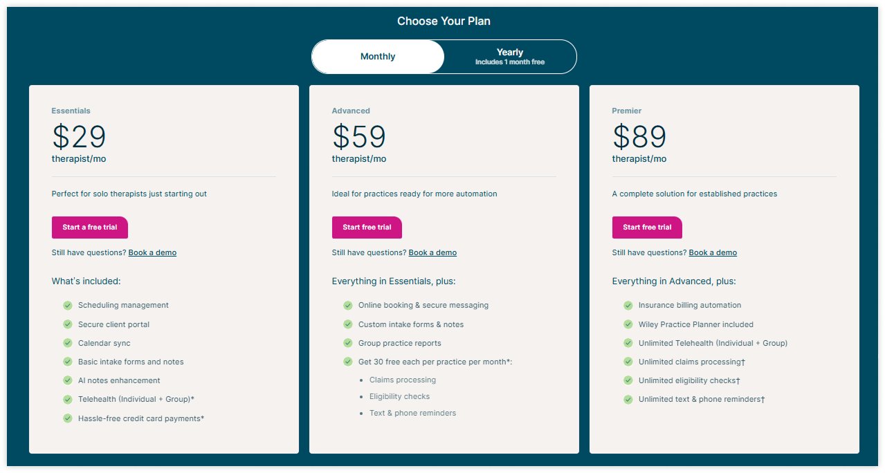Click checkmark icon next to Group practice reports

click(x=348, y=343)
